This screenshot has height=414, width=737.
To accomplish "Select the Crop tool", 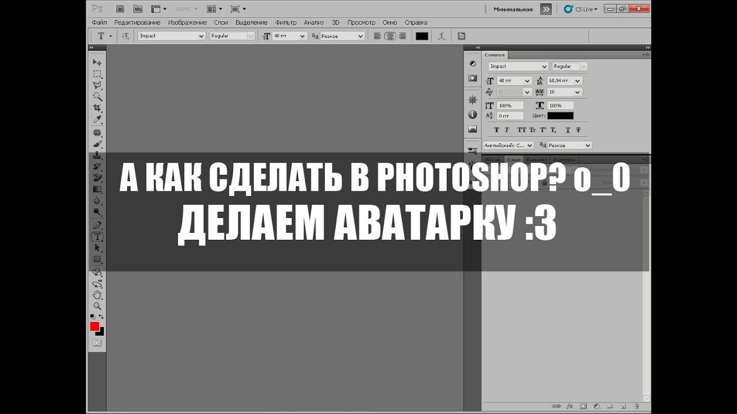I will coord(97,108).
